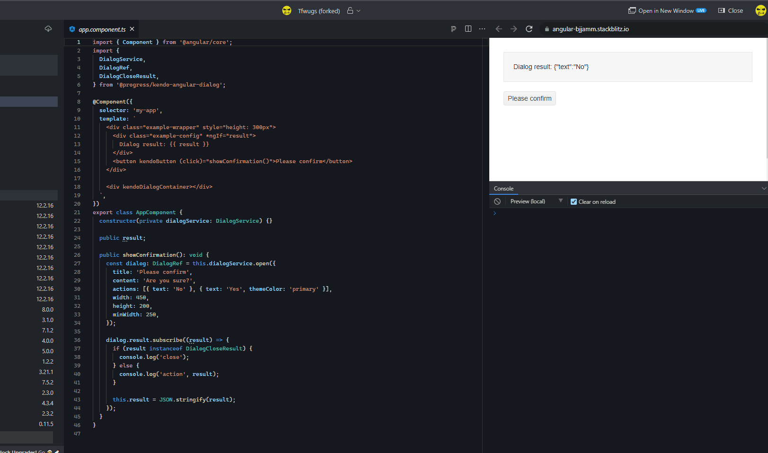
Task: Click the Console panel label
Action: click(x=503, y=188)
